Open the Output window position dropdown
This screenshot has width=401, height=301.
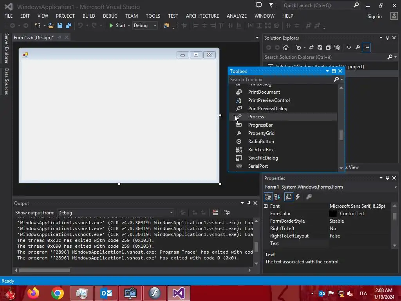point(242,203)
